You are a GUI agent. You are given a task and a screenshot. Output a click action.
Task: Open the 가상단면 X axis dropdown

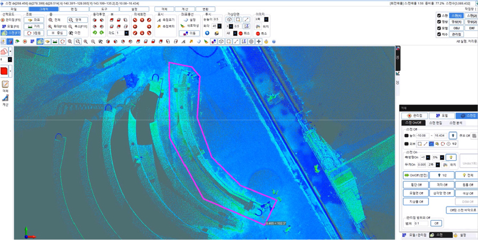(x=231, y=26)
